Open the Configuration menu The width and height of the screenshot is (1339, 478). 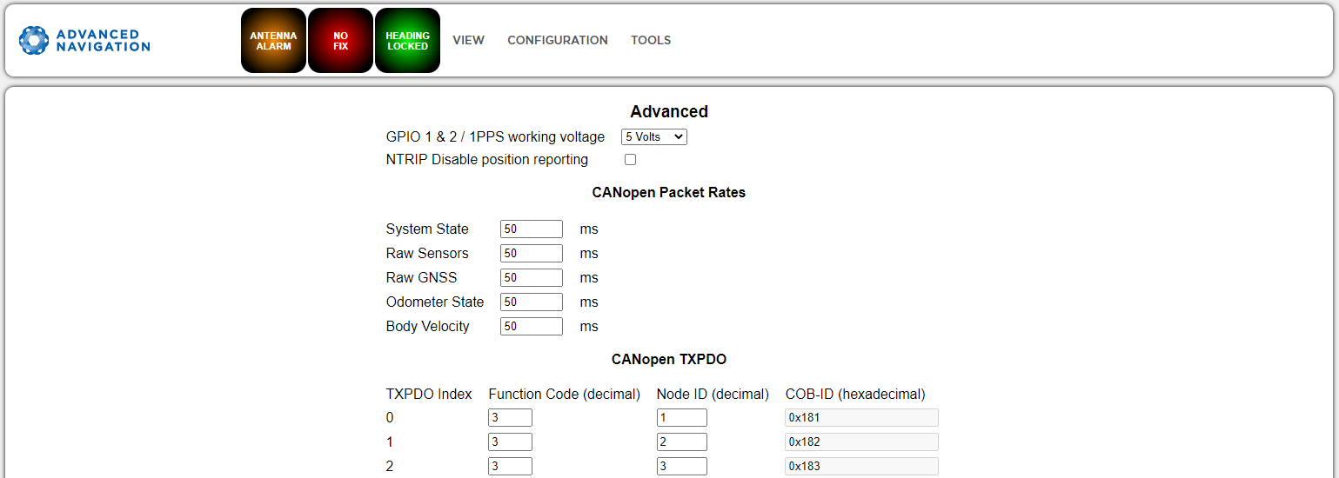557,40
